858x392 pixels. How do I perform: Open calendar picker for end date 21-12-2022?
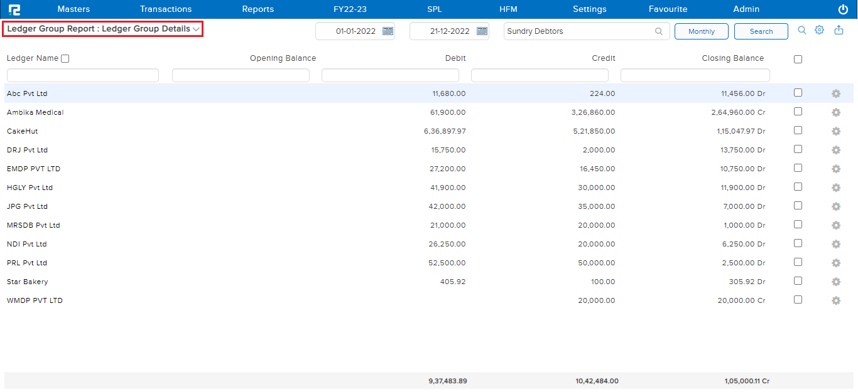coord(482,31)
